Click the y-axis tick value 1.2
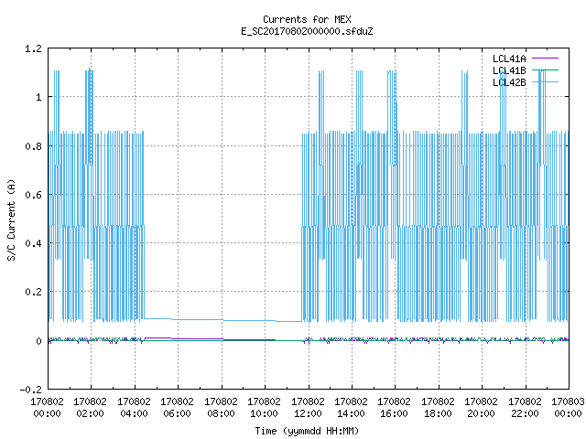This screenshot has width=586, height=439. coord(33,48)
